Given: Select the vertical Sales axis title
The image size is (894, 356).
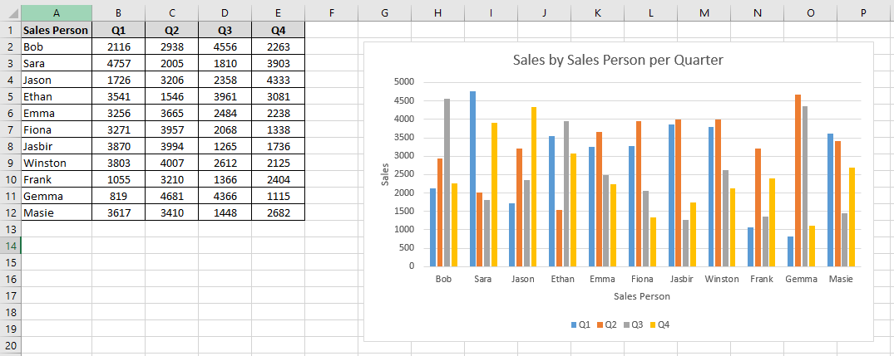Looking at the screenshot, I should [386, 174].
